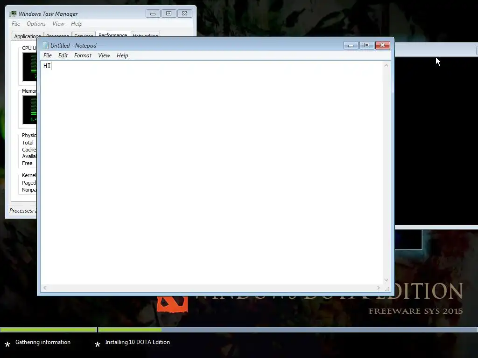Open Task Manager's View menu
Image resolution: width=478 pixels, height=358 pixels.
point(58,24)
